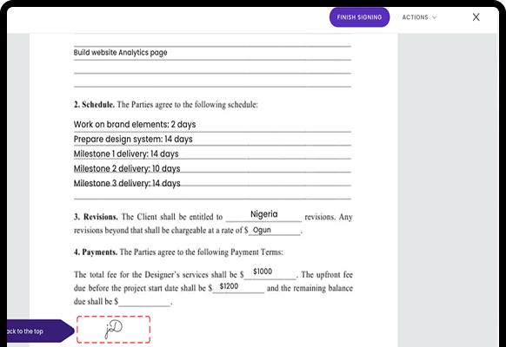506x347 pixels.
Task: Edit 'Work on brand elements: 2 days' line
Action: [212, 125]
